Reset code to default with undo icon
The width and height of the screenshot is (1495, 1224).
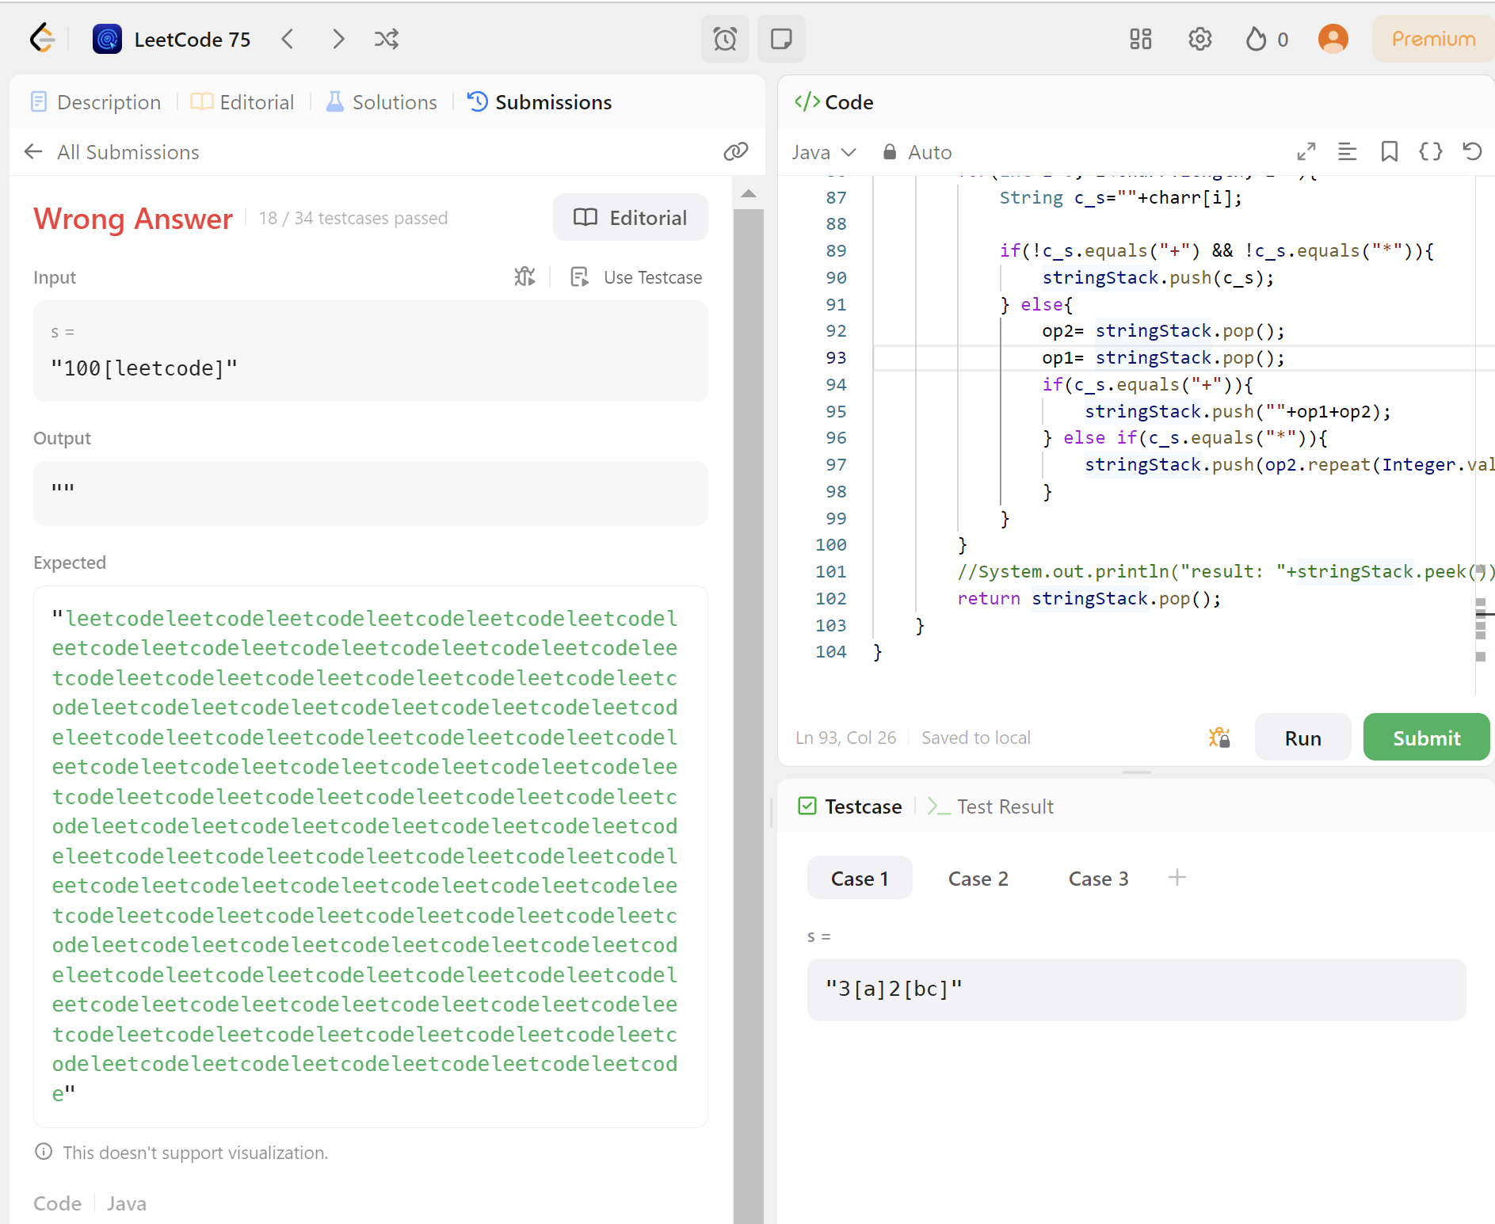click(1473, 151)
